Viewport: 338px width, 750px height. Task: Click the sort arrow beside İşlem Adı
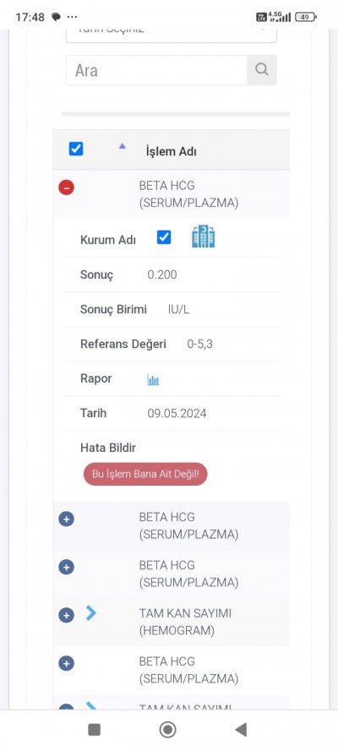click(x=122, y=146)
